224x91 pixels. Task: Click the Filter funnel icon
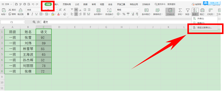187,10
